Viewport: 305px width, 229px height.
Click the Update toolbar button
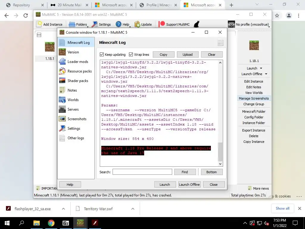pyautogui.click(x=143, y=24)
